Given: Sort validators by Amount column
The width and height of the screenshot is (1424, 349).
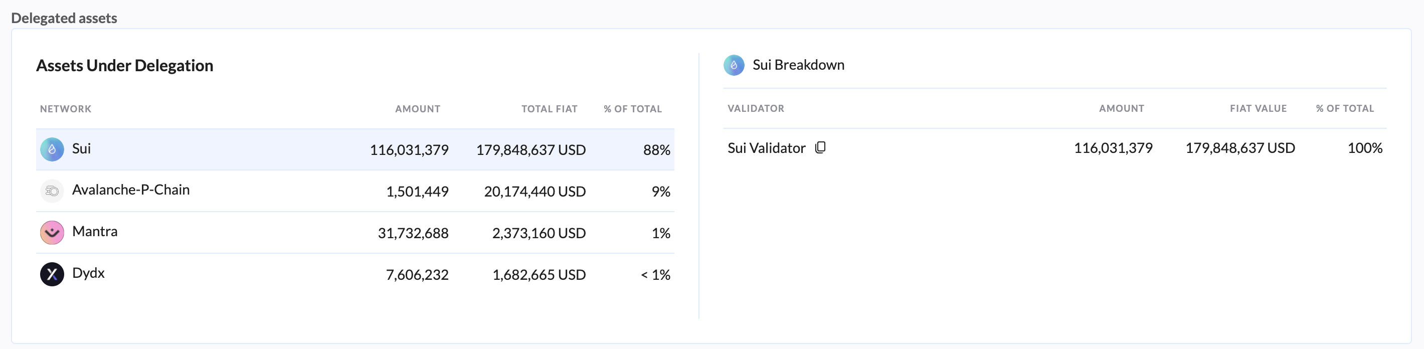Looking at the screenshot, I should coord(1121,108).
